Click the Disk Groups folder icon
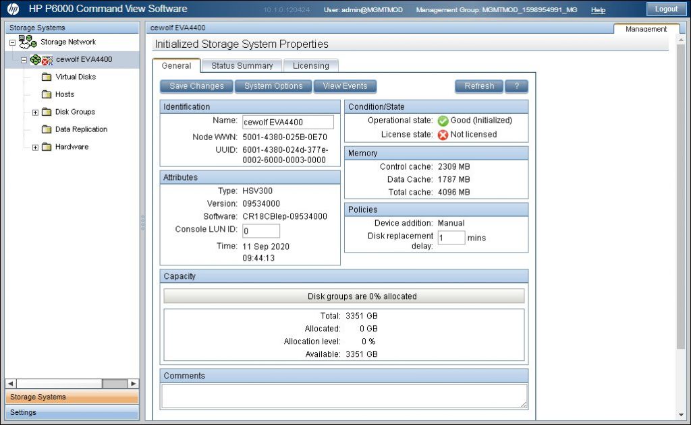The height and width of the screenshot is (425, 691). [47, 112]
